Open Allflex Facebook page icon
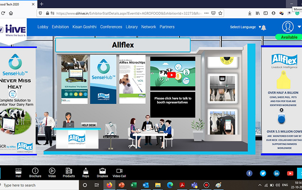 (249, 173)
